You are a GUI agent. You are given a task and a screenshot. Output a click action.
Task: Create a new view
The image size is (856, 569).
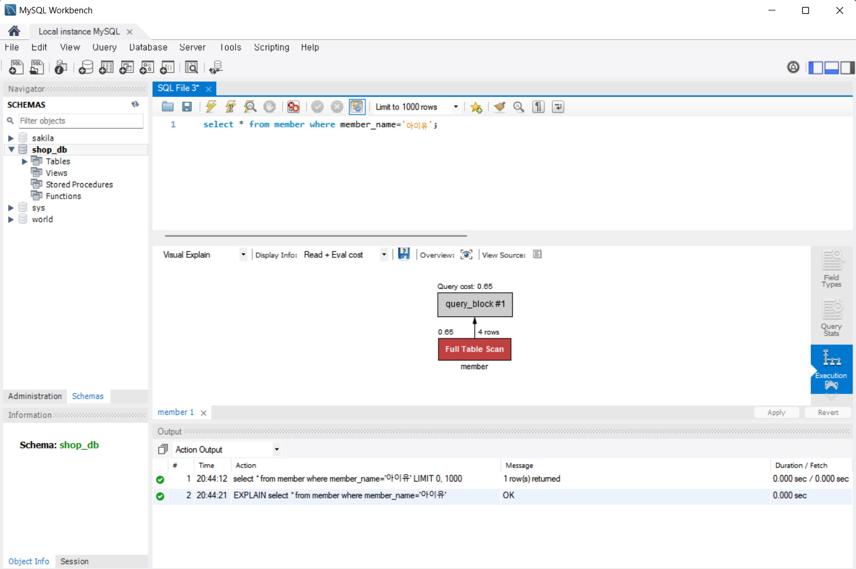pyautogui.click(x=126, y=67)
